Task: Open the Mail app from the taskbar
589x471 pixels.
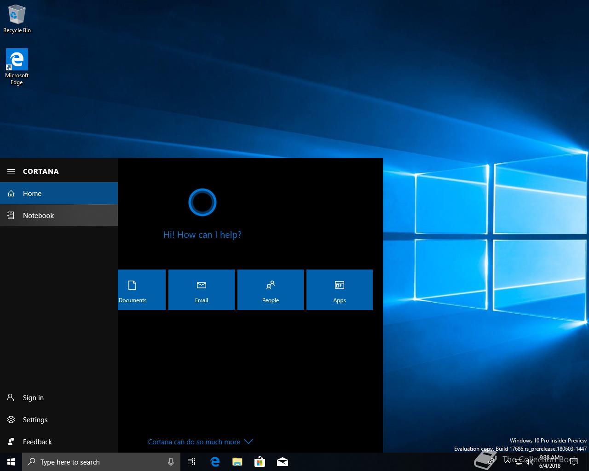Action: pos(283,462)
